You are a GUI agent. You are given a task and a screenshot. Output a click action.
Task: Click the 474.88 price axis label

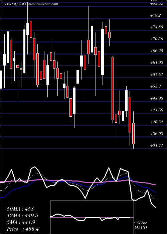(156, 27)
